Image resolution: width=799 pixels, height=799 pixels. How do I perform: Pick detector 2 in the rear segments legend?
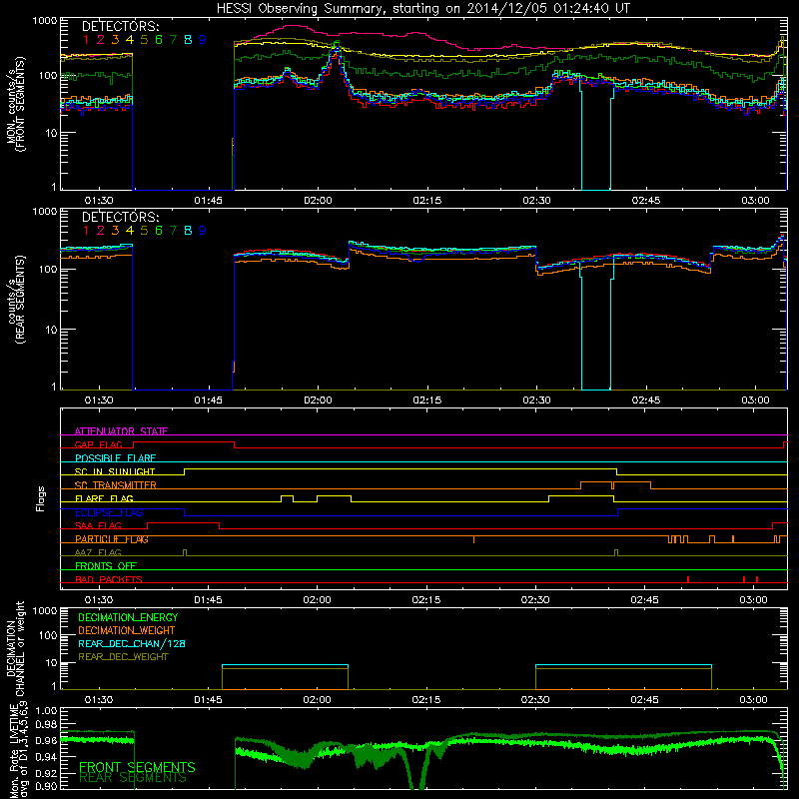pyautogui.click(x=101, y=231)
